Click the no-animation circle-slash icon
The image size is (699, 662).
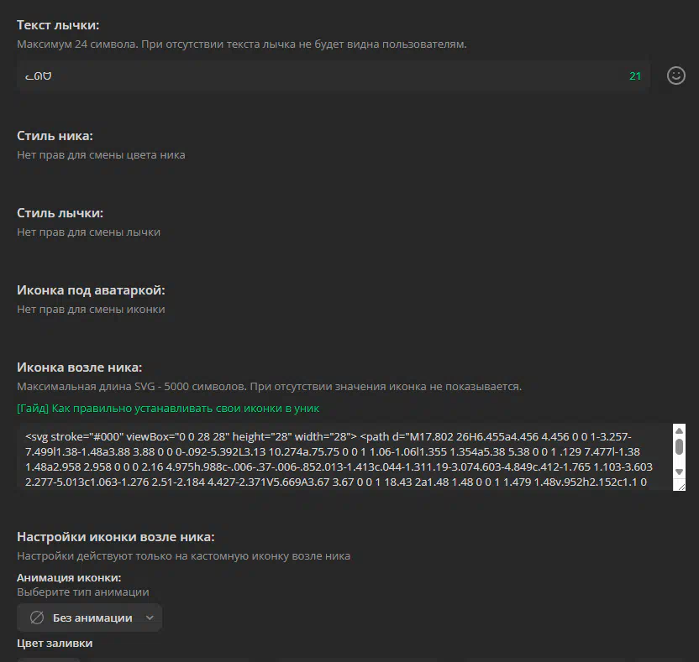click(x=37, y=618)
